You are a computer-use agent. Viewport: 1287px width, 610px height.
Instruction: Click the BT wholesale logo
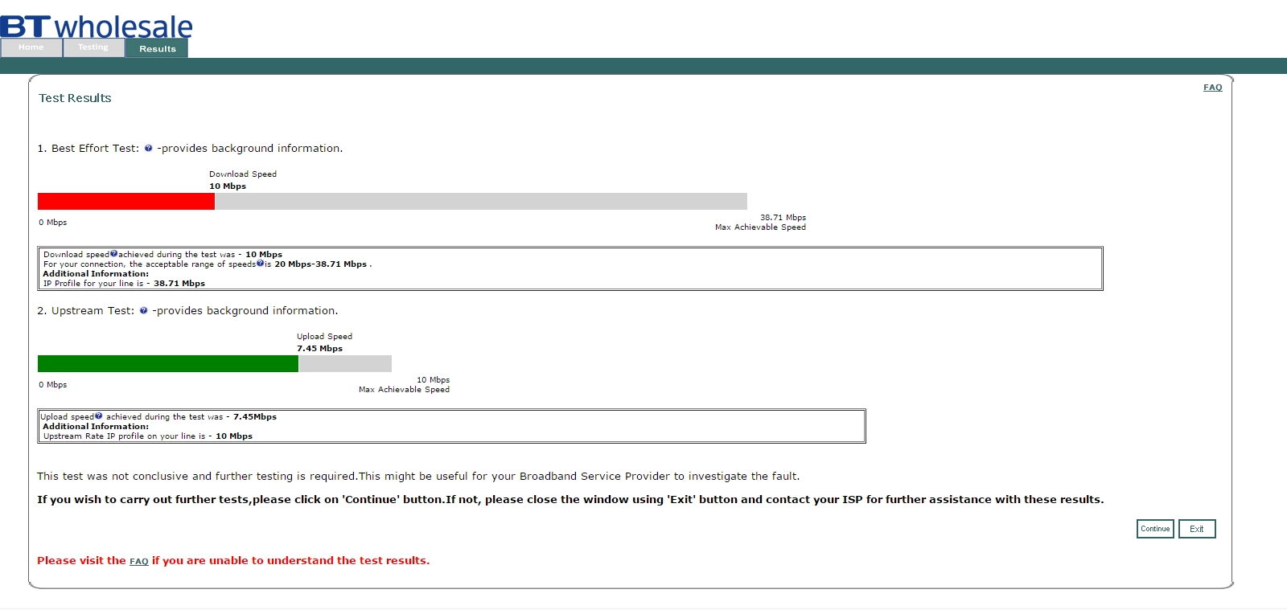(97, 25)
